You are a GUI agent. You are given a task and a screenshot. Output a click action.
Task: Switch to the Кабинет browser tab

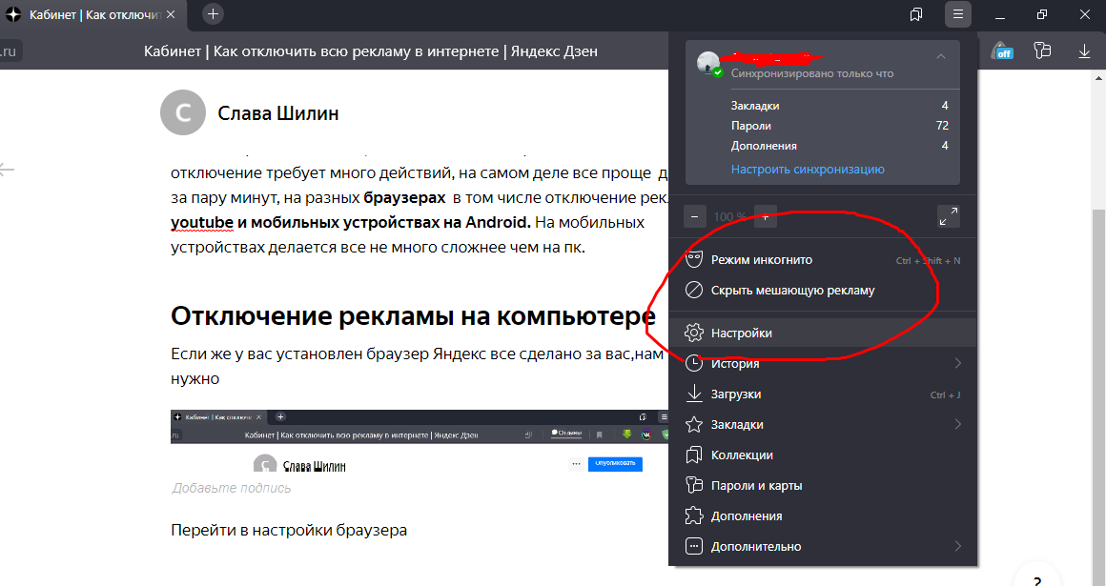coord(86,14)
